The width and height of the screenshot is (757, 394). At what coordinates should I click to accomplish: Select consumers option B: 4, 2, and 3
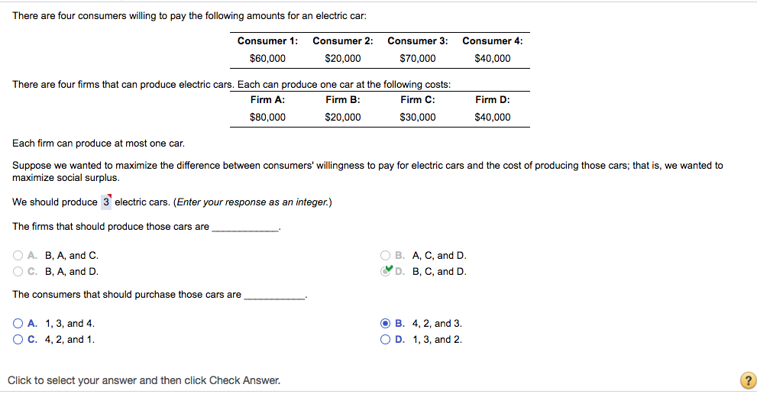(x=386, y=324)
